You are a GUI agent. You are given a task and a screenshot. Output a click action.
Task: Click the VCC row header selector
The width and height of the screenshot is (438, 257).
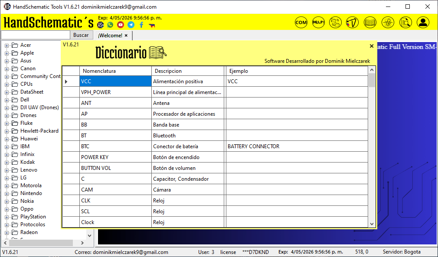(x=71, y=81)
